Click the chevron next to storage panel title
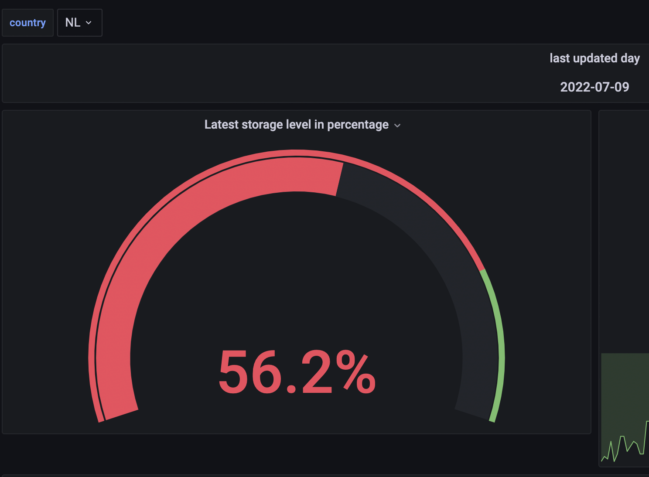 (397, 126)
